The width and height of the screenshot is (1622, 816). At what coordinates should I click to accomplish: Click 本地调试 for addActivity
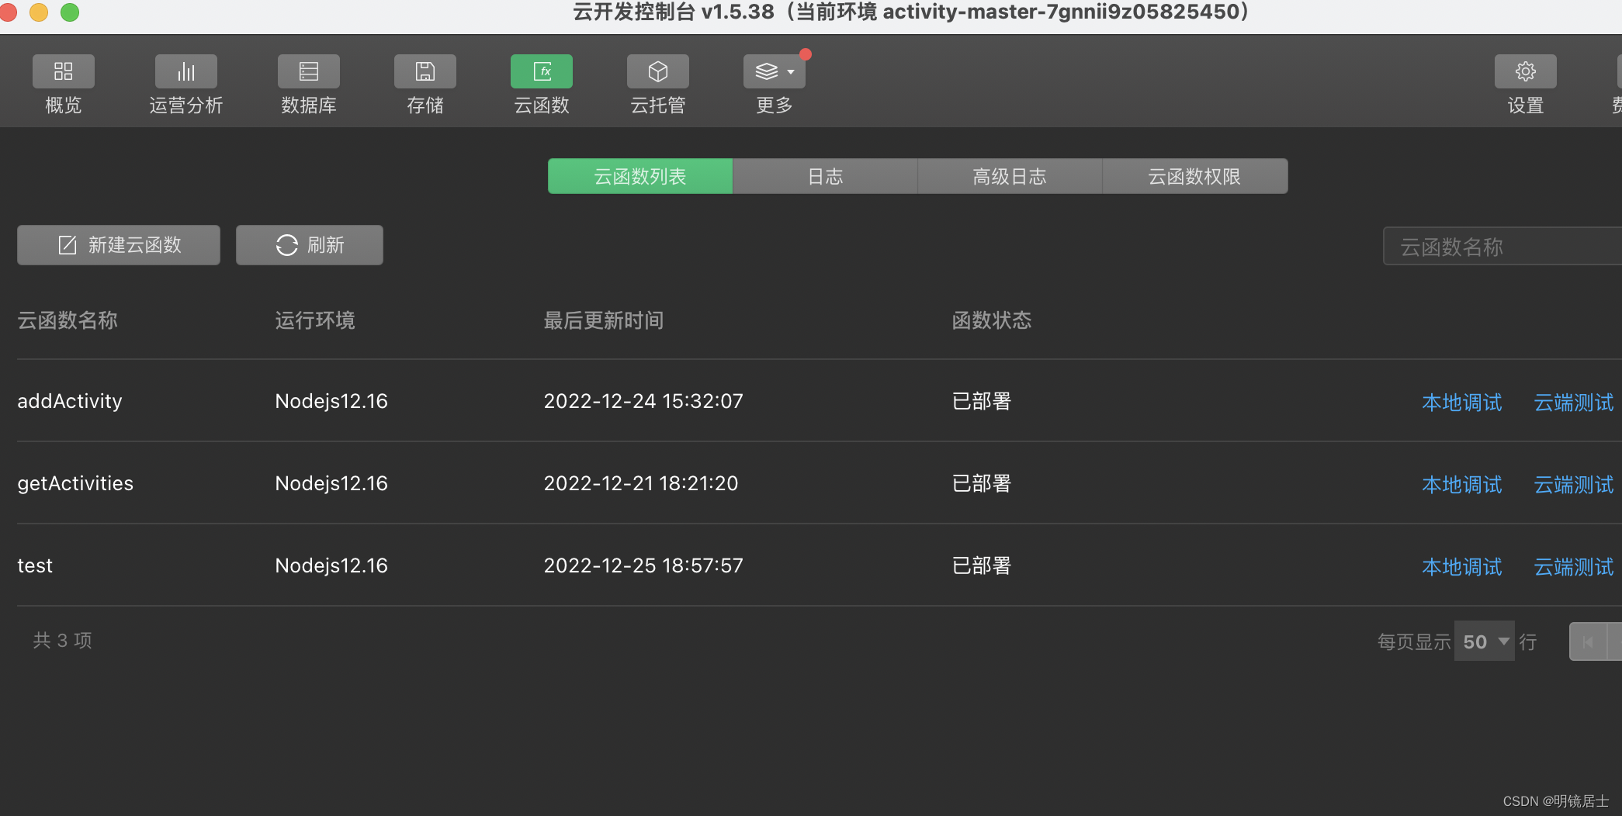pos(1462,403)
